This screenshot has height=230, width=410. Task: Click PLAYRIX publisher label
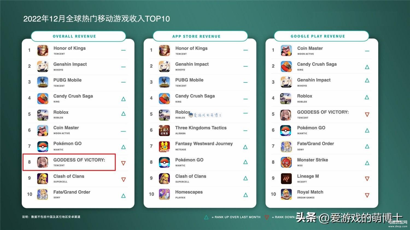click(x=180, y=198)
